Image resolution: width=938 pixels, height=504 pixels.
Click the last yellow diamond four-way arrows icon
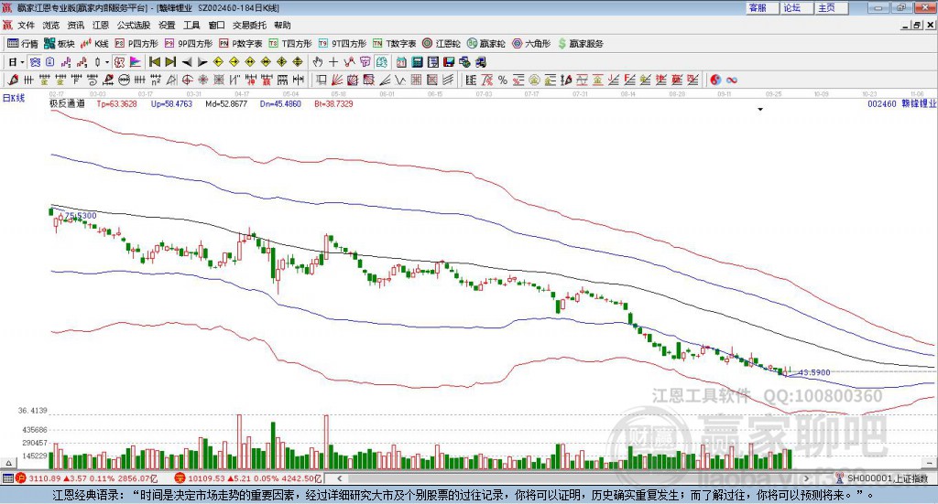(x=298, y=62)
